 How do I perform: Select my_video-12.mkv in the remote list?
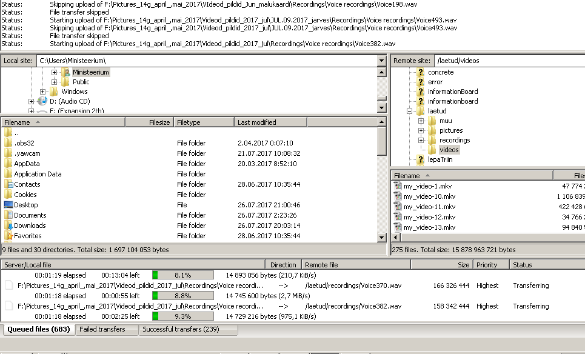(429, 217)
